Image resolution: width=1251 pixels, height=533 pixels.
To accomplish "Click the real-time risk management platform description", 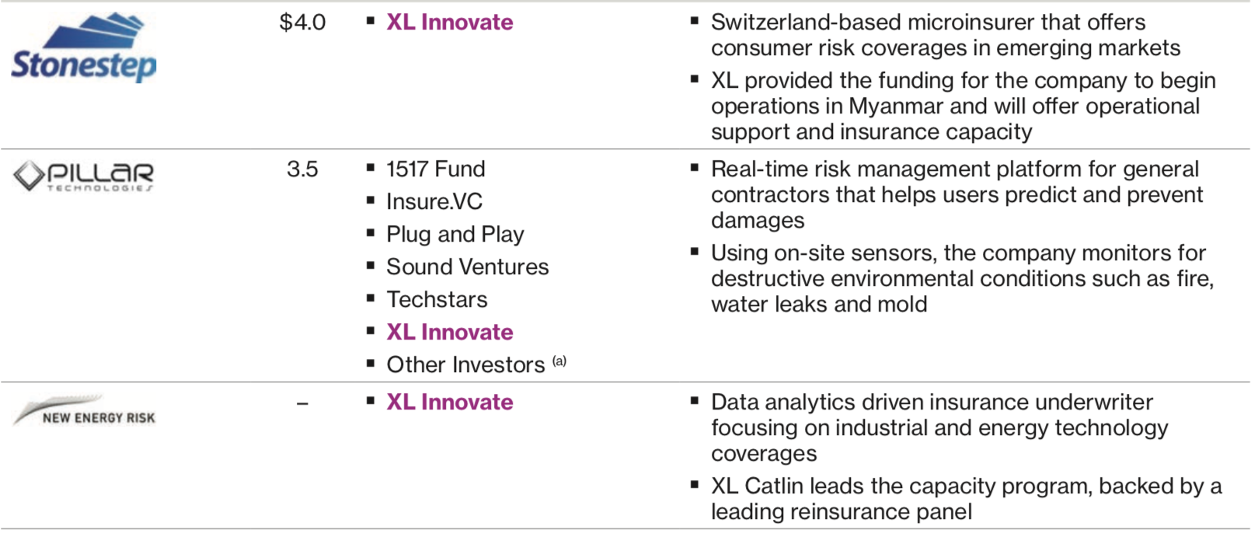I will point(956,194).
